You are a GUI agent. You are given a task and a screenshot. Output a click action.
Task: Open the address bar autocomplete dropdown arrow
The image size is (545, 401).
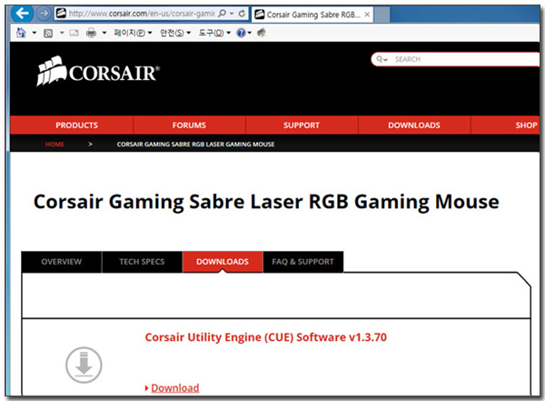pos(232,14)
